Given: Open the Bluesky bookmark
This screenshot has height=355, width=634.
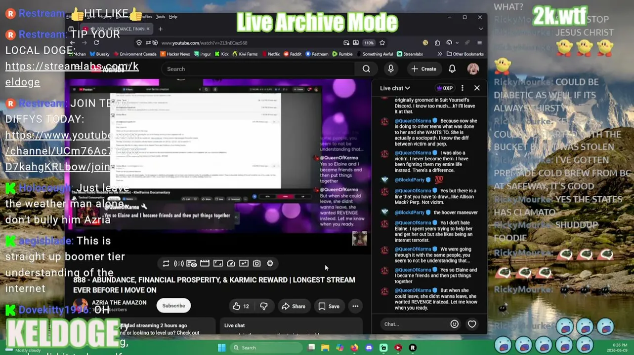Looking at the screenshot, I should [x=99, y=54].
